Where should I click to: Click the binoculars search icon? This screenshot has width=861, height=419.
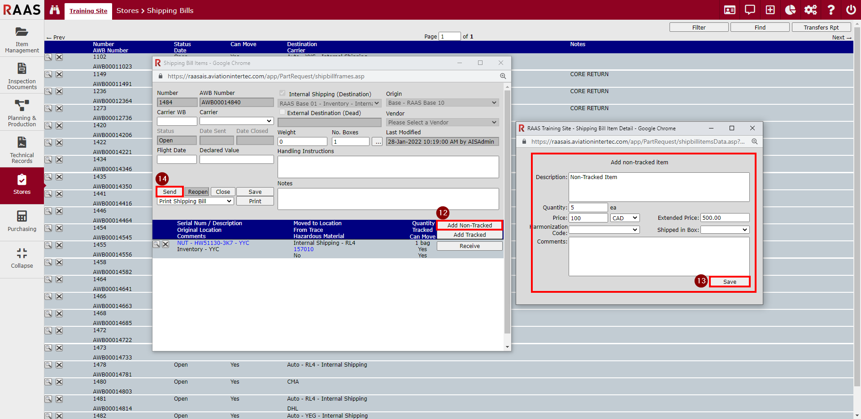[x=55, y=10]
